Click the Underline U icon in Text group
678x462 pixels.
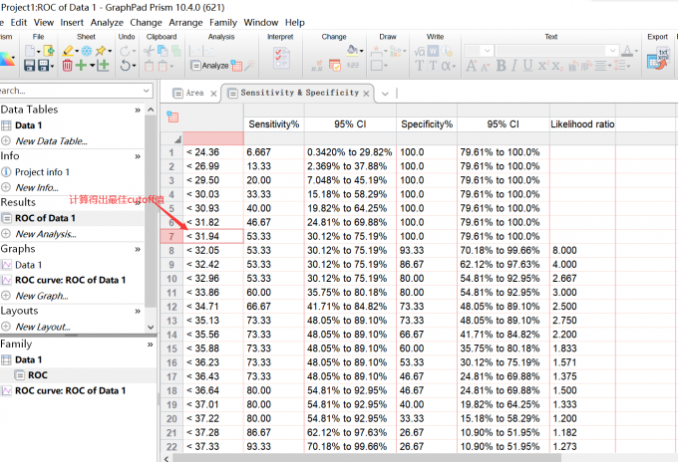(x=527, y=66)
